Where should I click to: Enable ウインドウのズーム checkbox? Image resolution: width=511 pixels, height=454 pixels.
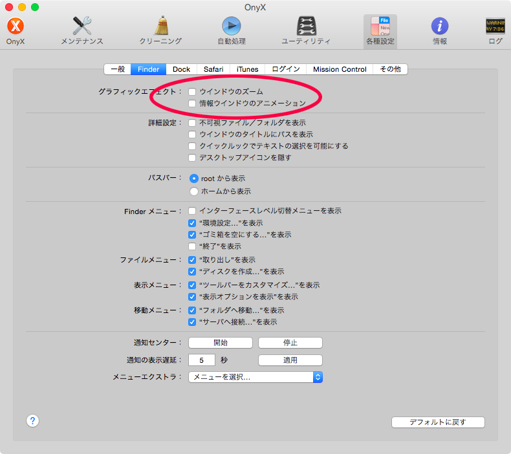click(192, 92)
